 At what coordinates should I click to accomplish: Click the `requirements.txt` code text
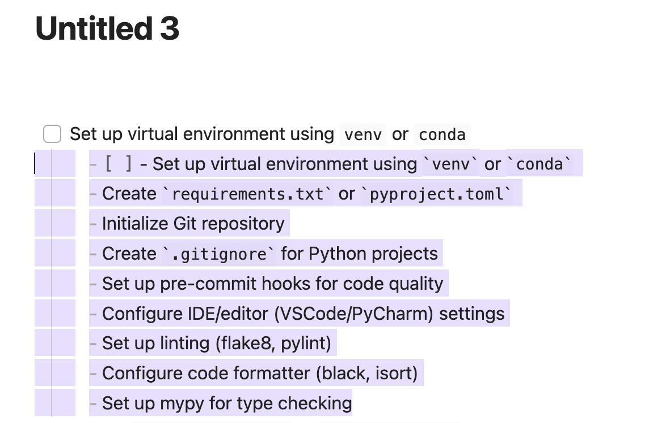[x=247, y=194]
